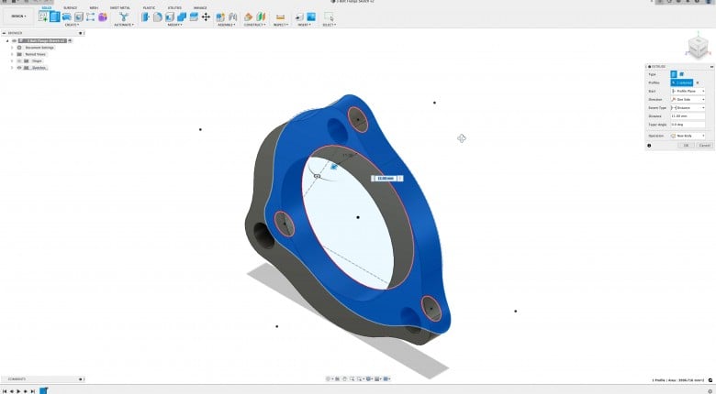
Task: Click the Joint tool icon
Action: click(x=232, y=16)
